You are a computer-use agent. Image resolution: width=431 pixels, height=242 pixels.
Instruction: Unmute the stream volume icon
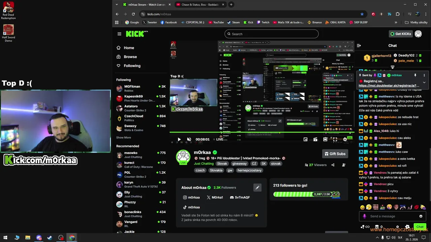pyautogui.click(x=189, y=139)
